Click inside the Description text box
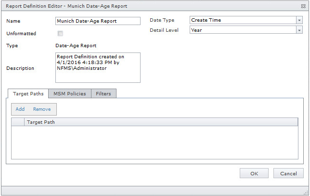This screenshot has height=196, width=310. tap(98, 68)
